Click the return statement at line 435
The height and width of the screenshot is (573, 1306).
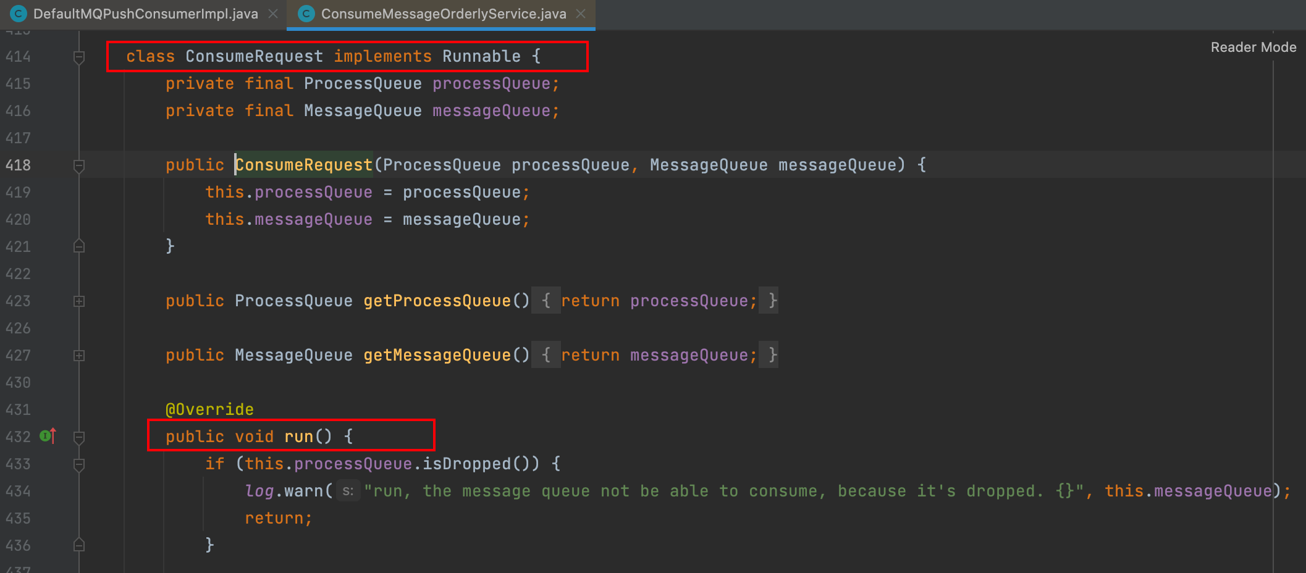[x=279, y=518]
